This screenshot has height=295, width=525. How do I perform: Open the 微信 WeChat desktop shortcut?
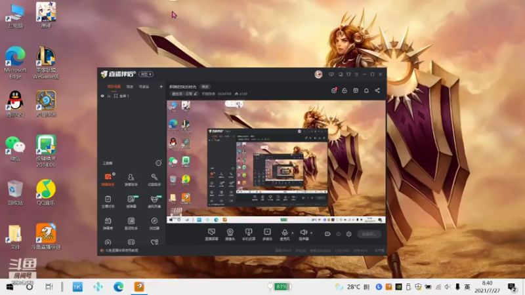[15, 148]
